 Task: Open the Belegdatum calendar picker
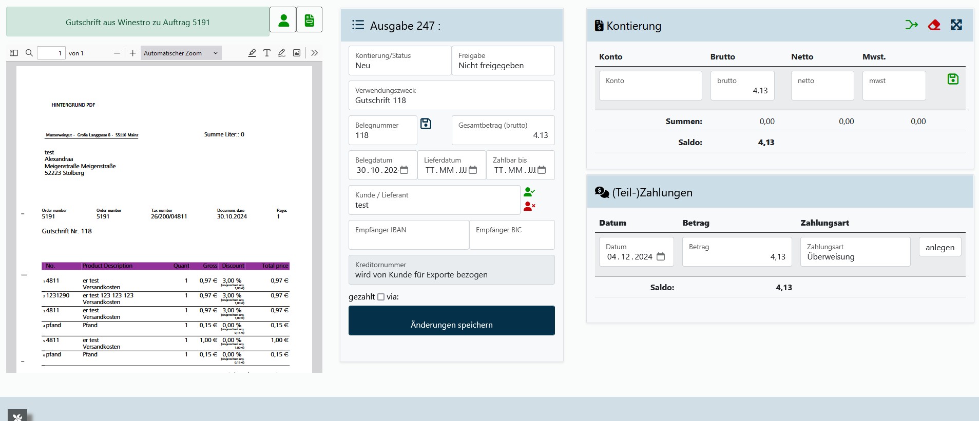(x=404, y=170)
